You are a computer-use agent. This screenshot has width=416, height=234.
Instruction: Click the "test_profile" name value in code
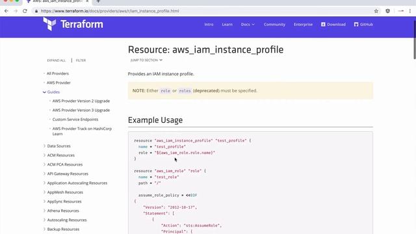point(170,147)
